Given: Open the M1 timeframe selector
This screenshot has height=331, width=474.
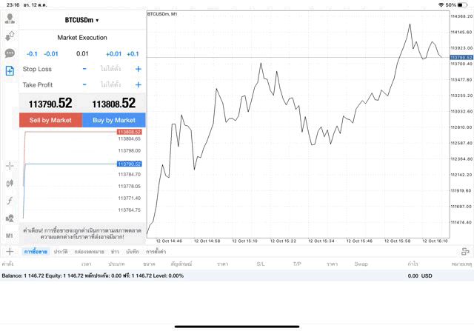Looking at the screenshot, I should 10,235.
